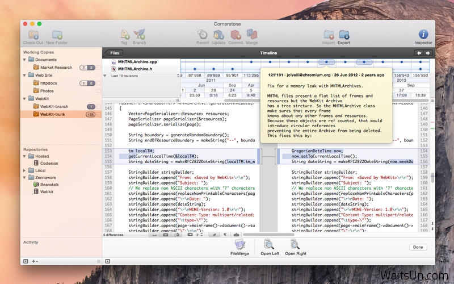
Task: Collapse the Web Site group
Action: click(24, 76)
